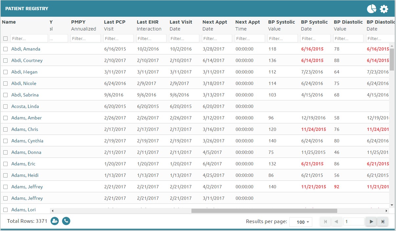Check the box for Abdi, Amanda
The height and width of the screenshot is (231, 396).
coord(5,49)
